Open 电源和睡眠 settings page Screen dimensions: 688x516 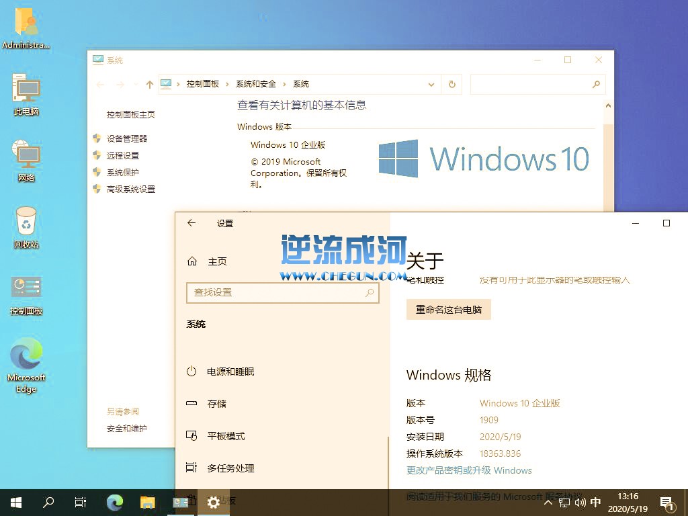pos(220,372)
